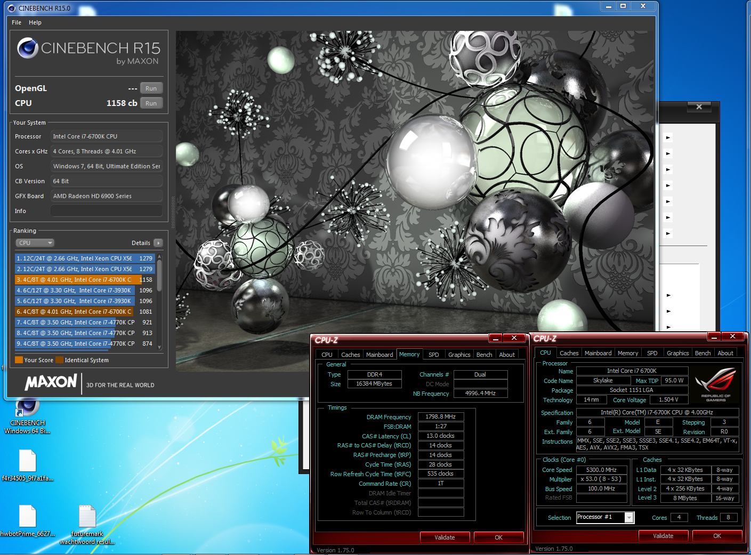Viewport: 751px width, 555px height.
Task: Click the NB Frequency 4996.4 MHz value
Action: [x=480, y=393]
